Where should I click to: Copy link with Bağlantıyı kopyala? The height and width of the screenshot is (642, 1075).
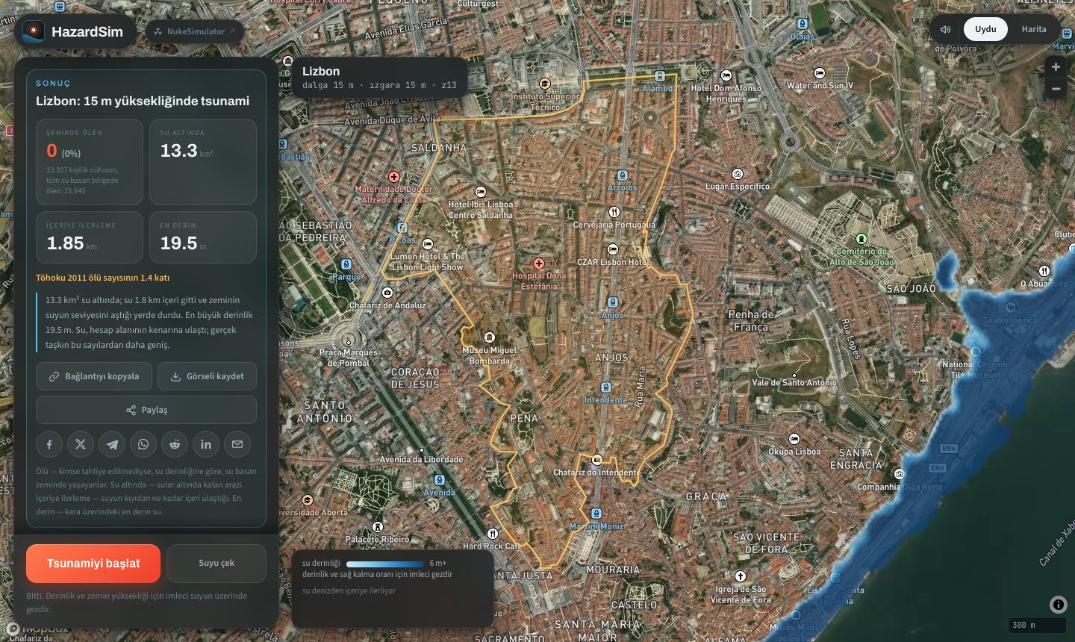point(94,376)
